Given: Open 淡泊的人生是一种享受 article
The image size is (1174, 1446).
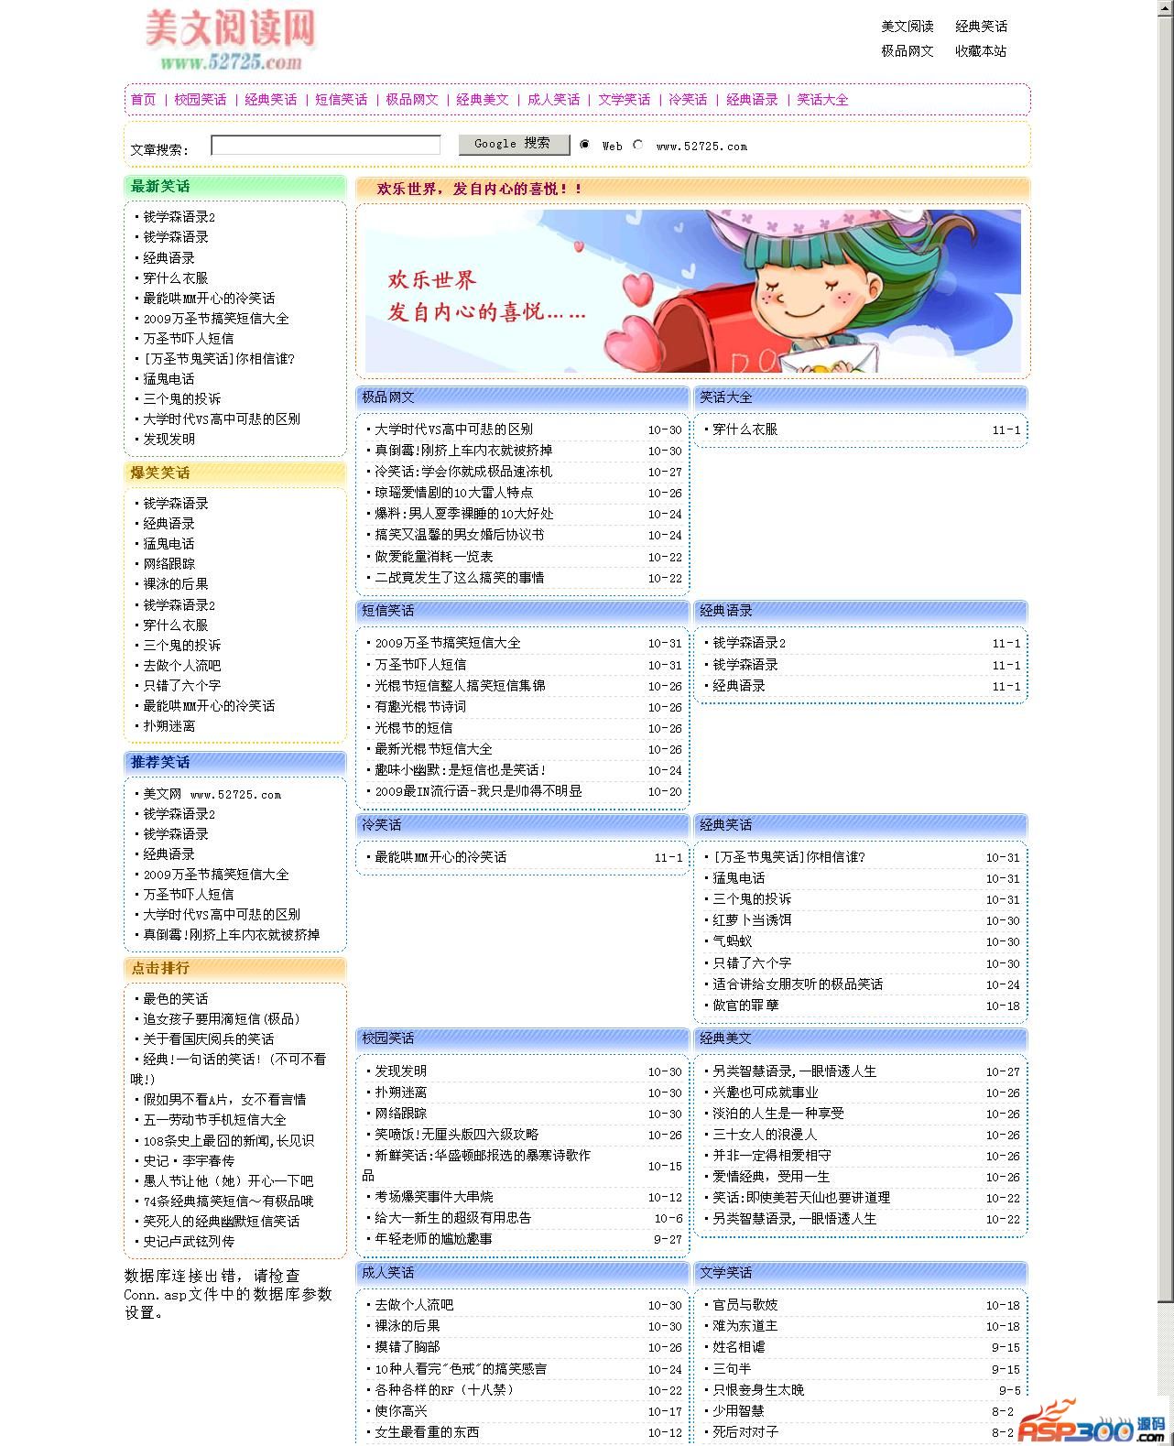Looking at the screenshot, I should pos(778,1114).
